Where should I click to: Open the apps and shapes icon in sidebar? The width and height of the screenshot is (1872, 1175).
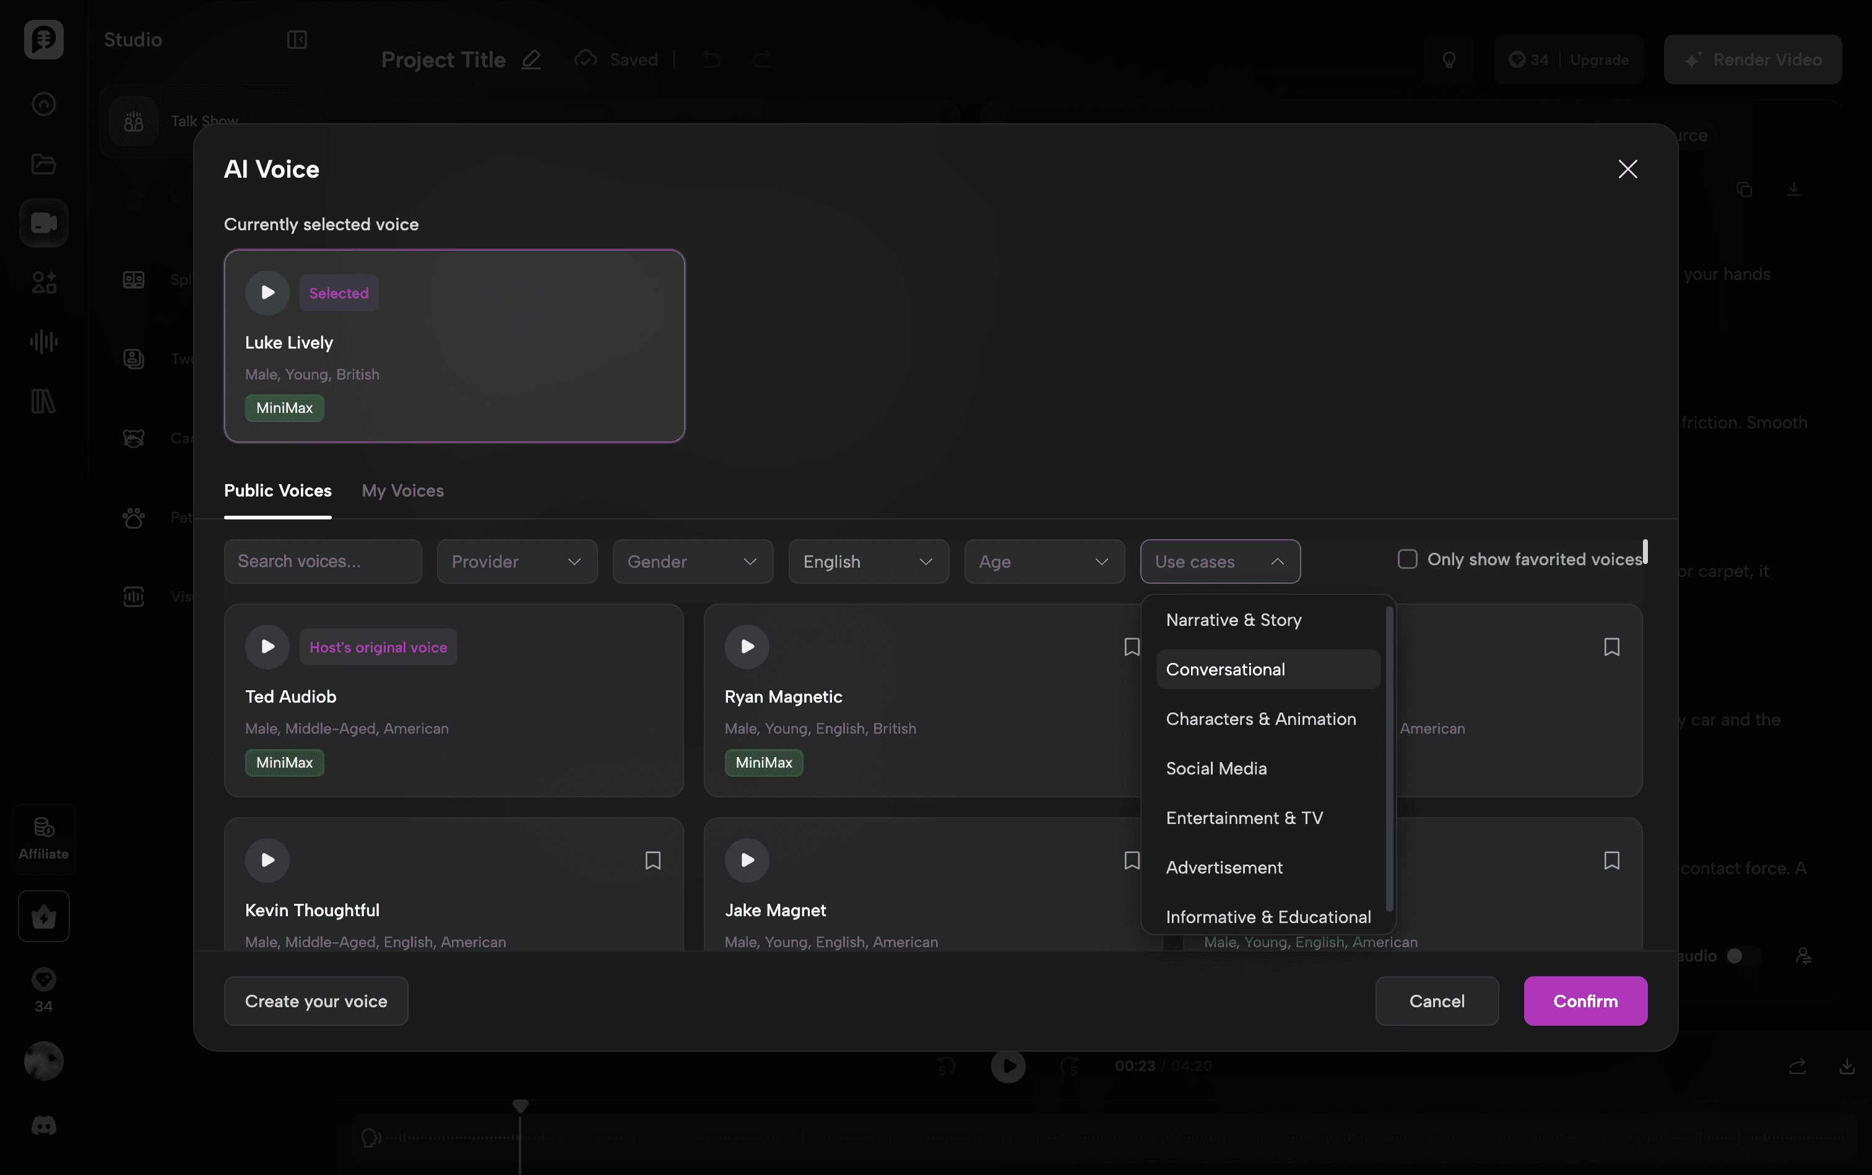(43, 282)
